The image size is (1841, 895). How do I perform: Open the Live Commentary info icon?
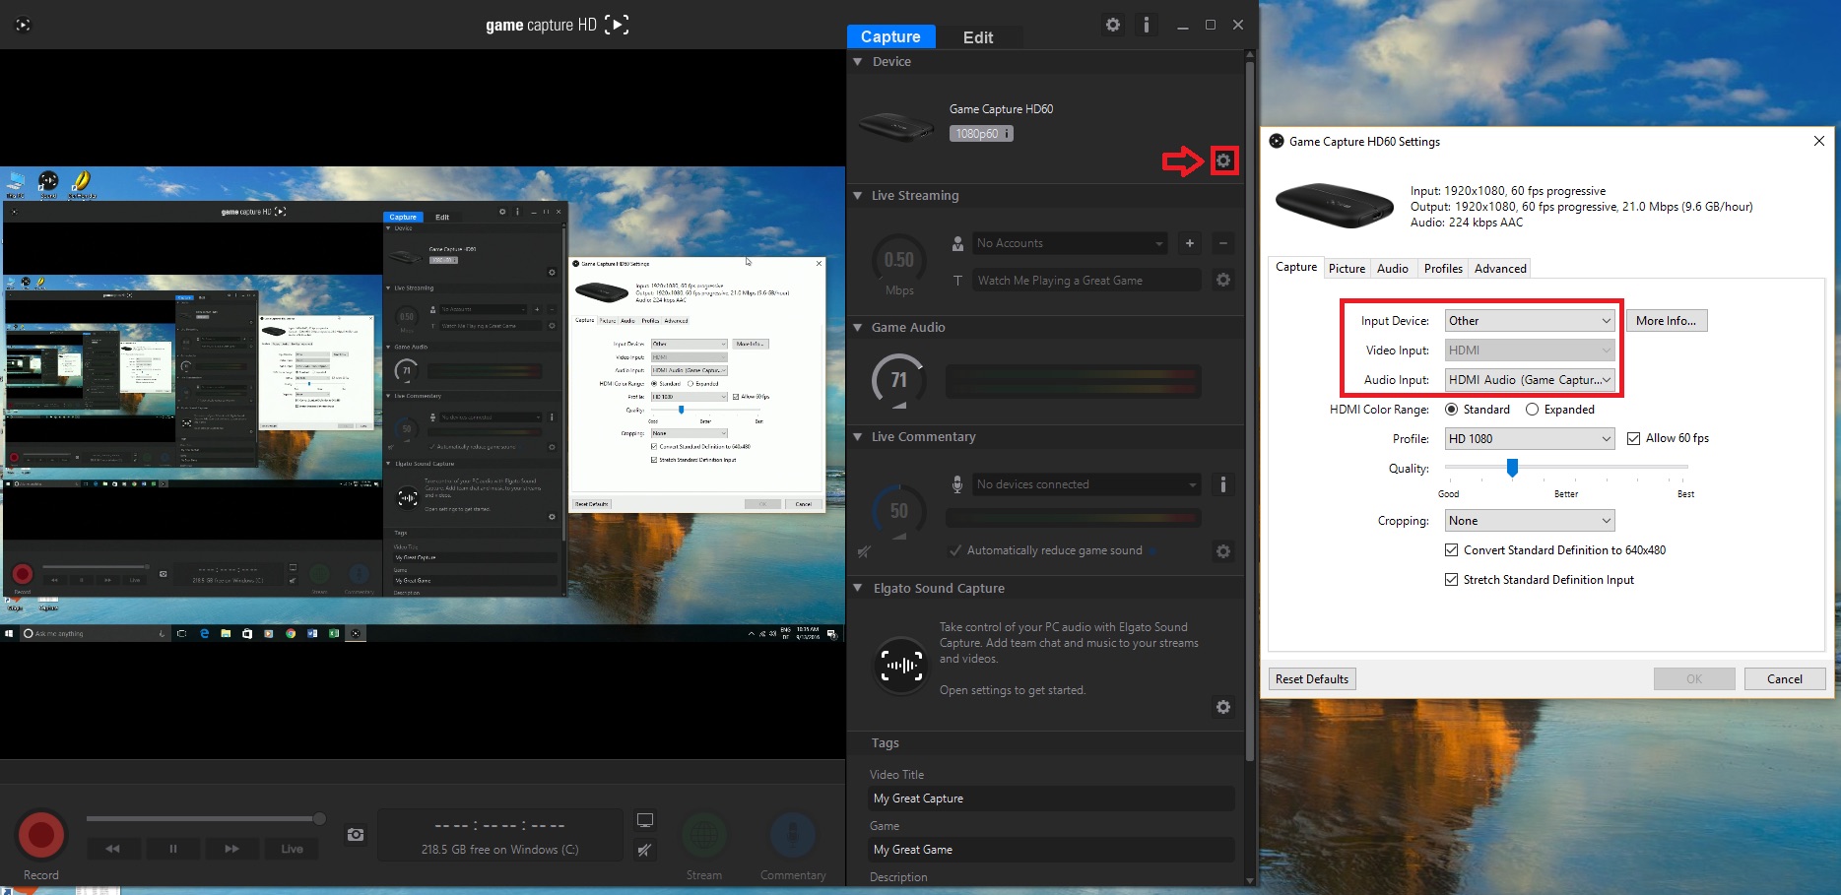(1222, 484)
